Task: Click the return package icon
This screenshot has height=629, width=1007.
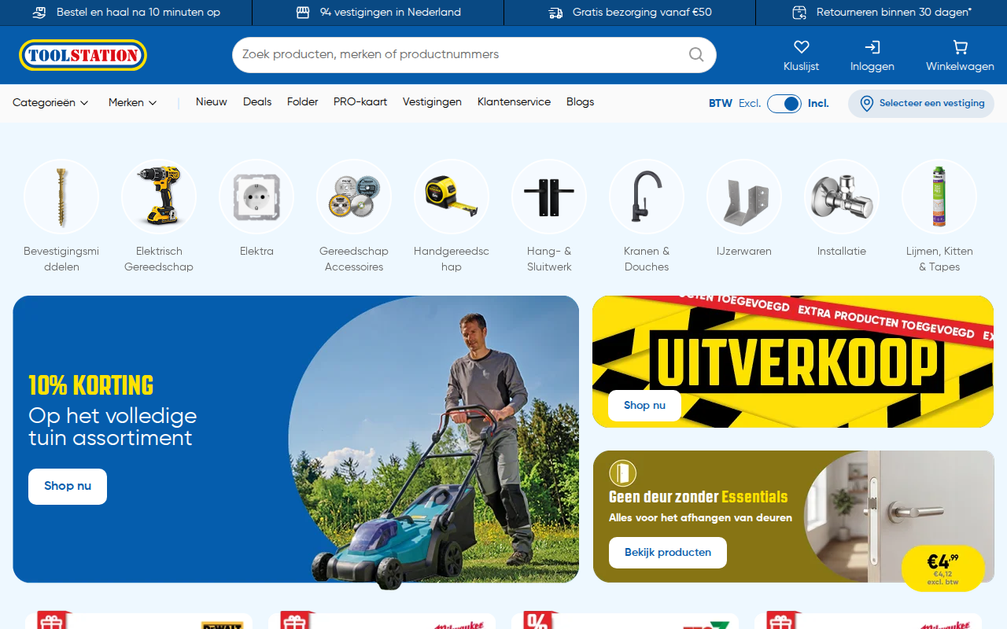Action: (x=799, y=13)
